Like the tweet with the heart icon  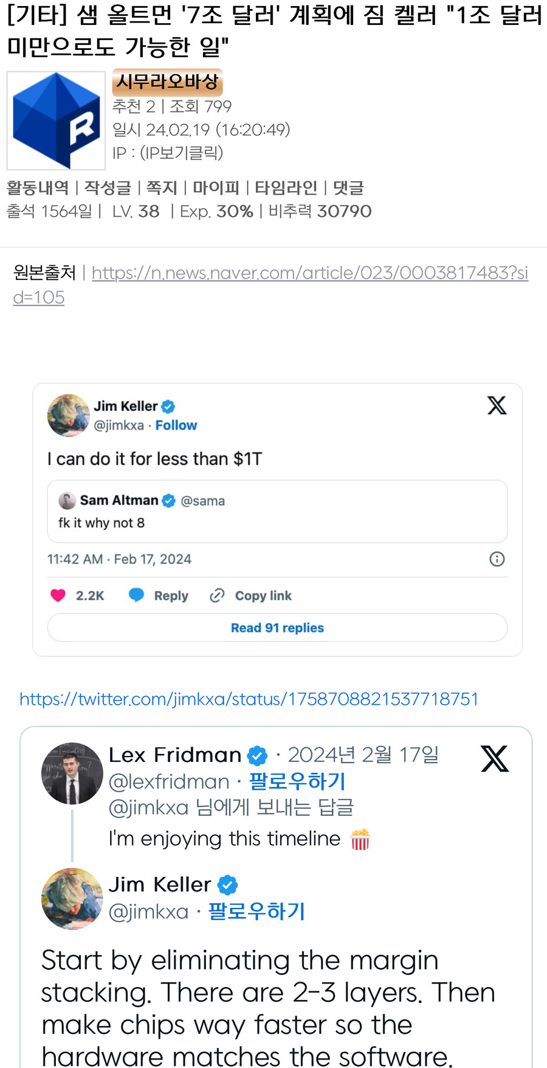[x=58, y=595]
